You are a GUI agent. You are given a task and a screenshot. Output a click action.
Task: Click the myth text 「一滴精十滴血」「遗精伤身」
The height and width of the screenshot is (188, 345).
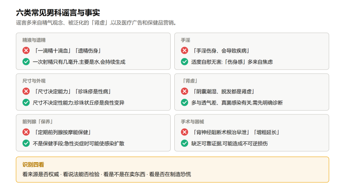click(x=68, y=51)
